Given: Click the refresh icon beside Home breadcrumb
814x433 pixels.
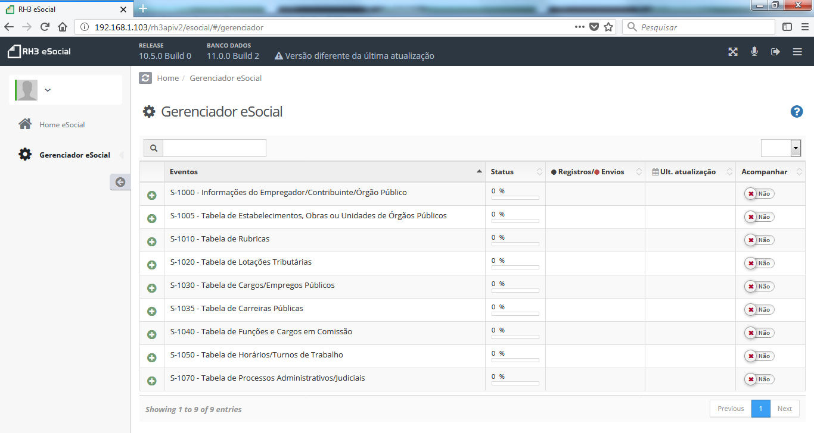Looking at the screenshot, I should pyautogui.click(x=145, y=78).
